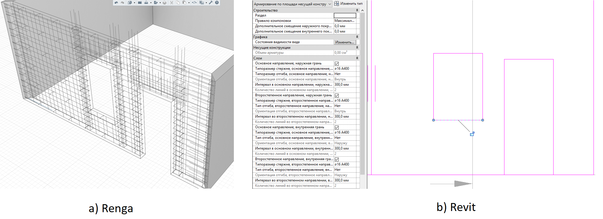Image resolution: width=603 pixels, height=219 pixels.
Task: Collapse the Строительство section
Action: point(357,10)
